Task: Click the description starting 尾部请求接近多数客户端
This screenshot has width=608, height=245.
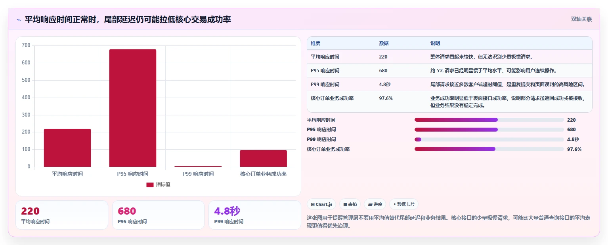Action: [x=508, y=85]
